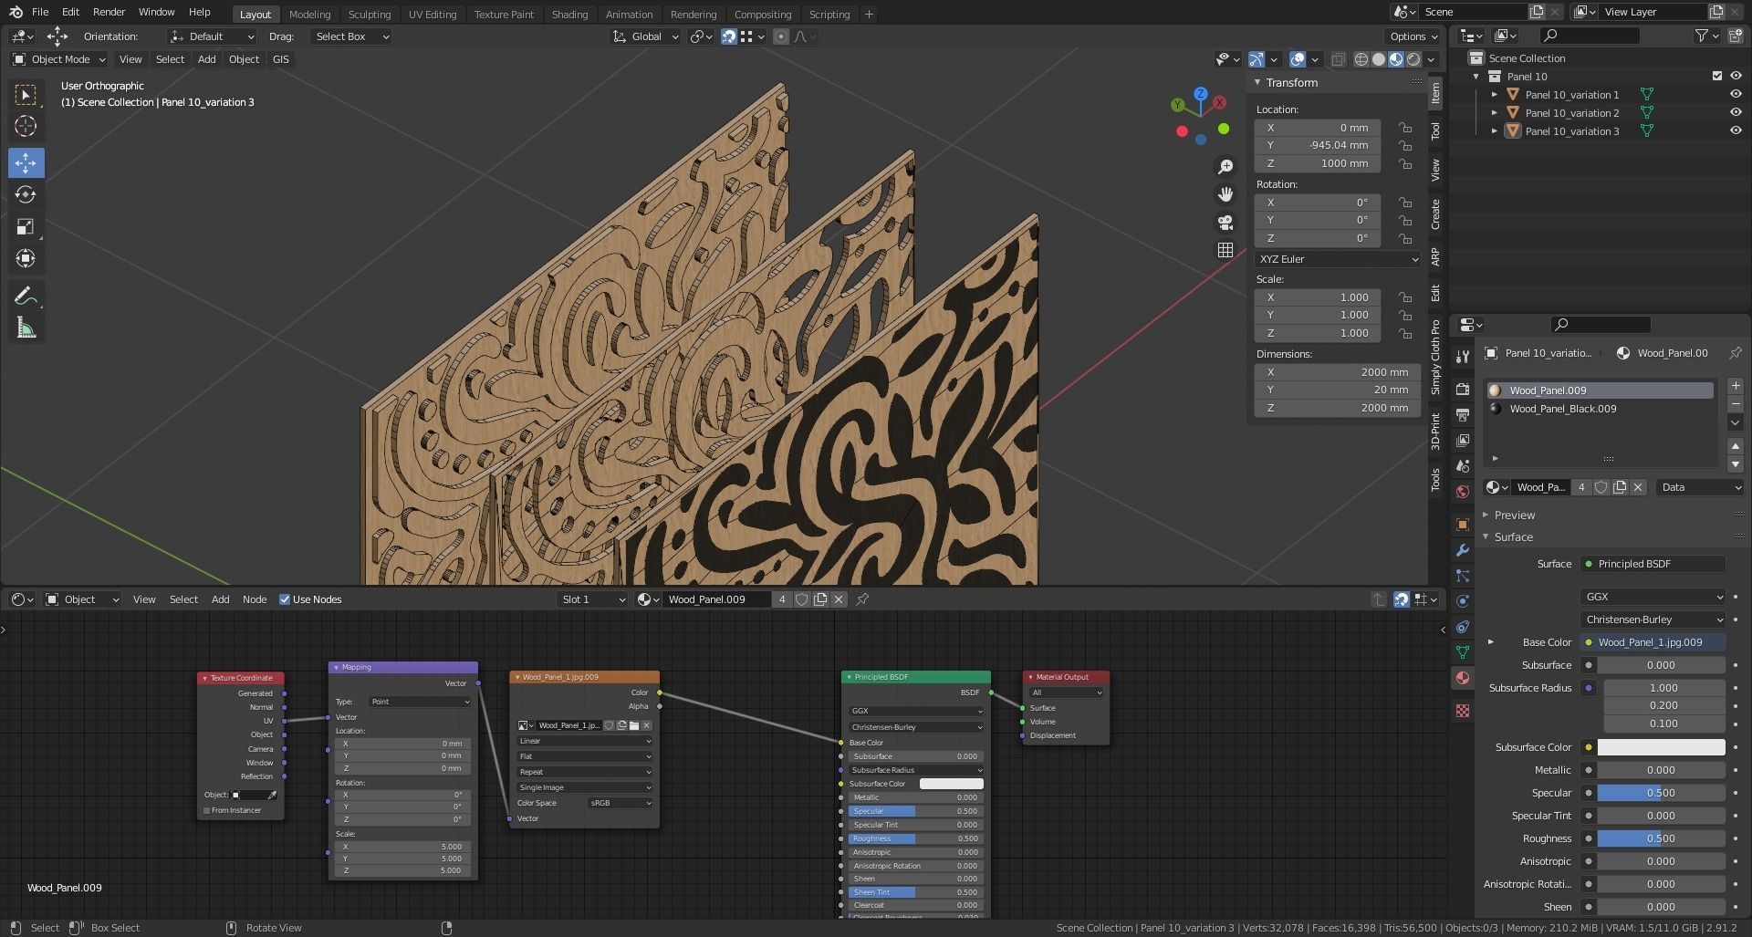Open the Material properties tab icon

click(x=1463, y=678)
